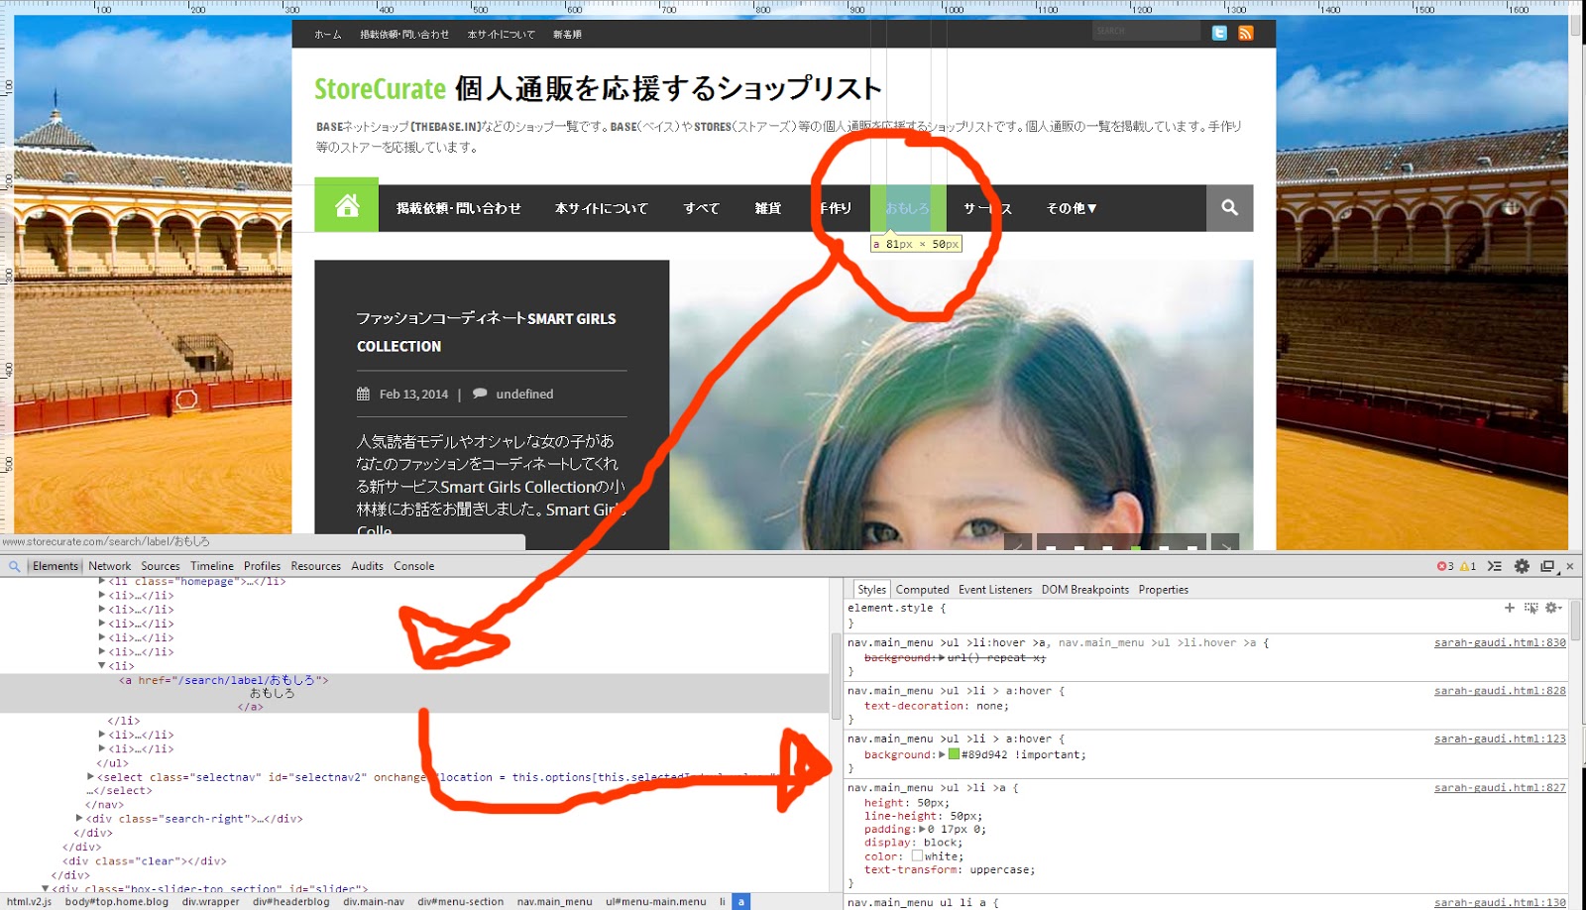1586x910 pixels.
Task: Collapse the expanded li node above the anchor
Action: point(102,666)
